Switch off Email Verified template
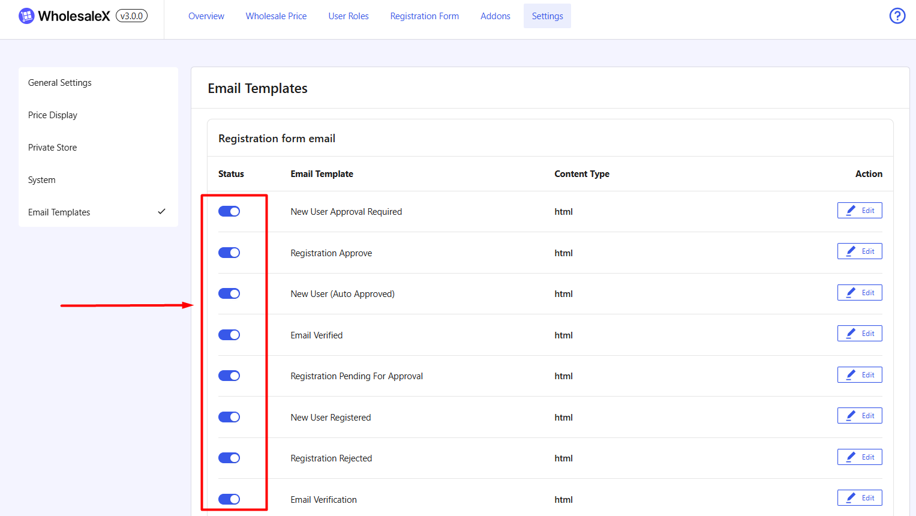Screen dimensions: 916x516 click(x=229, y=335)
